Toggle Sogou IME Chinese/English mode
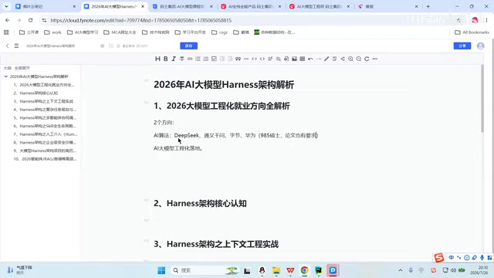The width and height of the screenshot is (494, 278). pyautogui.click(x=451, y=257)
